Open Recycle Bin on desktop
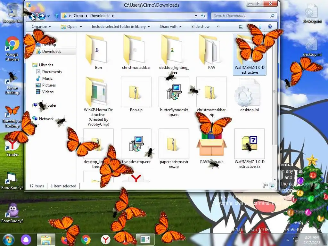Image resolution: width=328 pixels, height=246 pixels. tap(12, 12)
